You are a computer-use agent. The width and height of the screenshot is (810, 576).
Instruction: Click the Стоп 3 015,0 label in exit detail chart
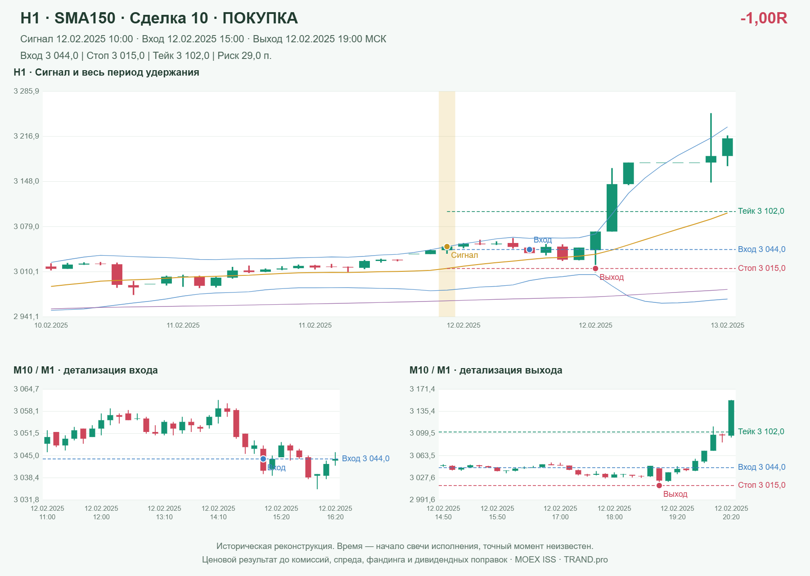(762, 485)
